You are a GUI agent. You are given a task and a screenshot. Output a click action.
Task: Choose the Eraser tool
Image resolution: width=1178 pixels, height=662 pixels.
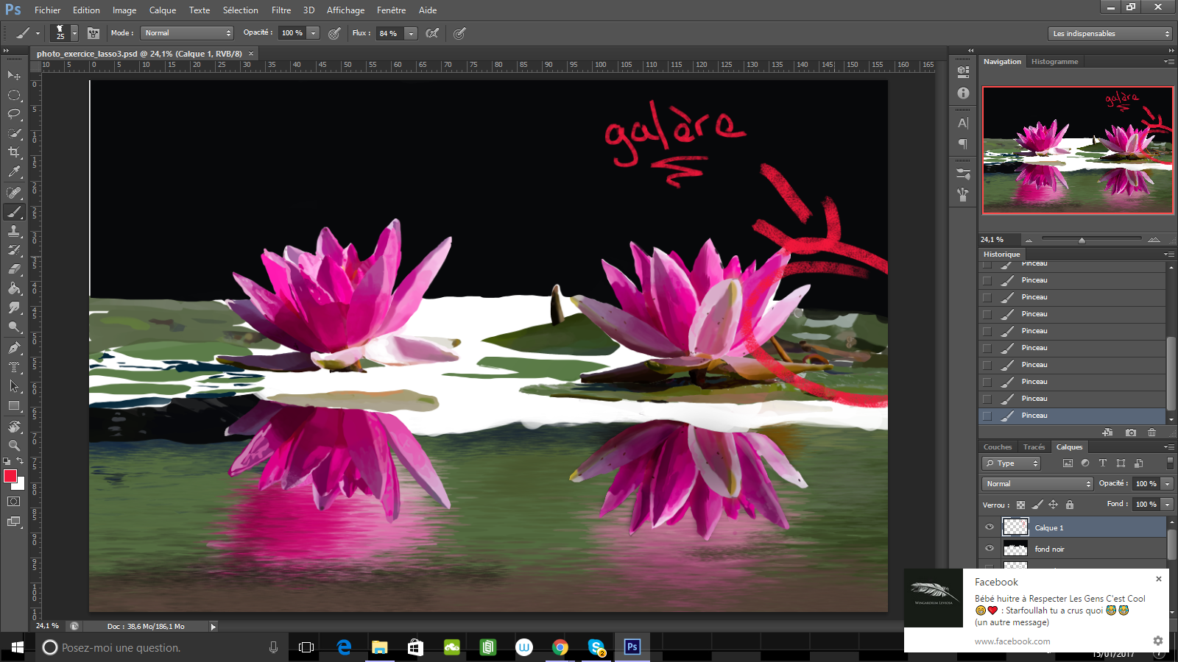click(x=14, y=269)
